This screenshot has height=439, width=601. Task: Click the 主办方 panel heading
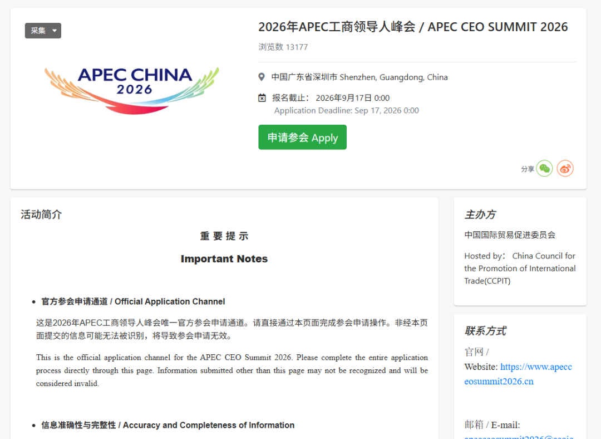click(480, 214)
